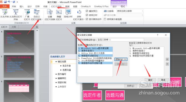Open Custom Slide Show menu

pos(37,15)
